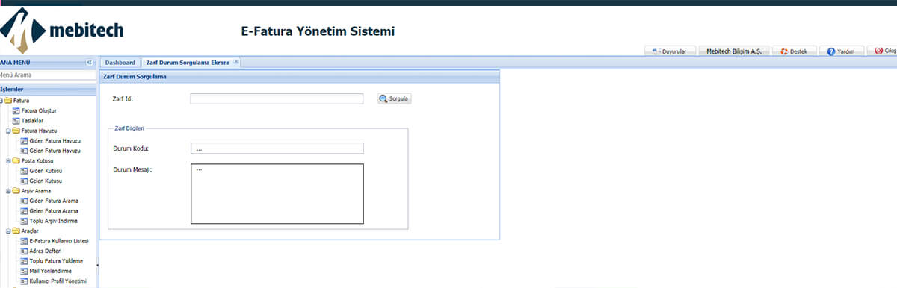The width and height of the screenshot is (897, 288).
Task: Click the Yardım question mark icon
Action: click(x=830, y=51)
